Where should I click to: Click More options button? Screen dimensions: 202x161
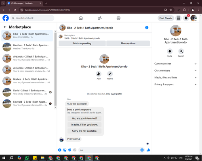pyautogui.click(x=128, y=43)
